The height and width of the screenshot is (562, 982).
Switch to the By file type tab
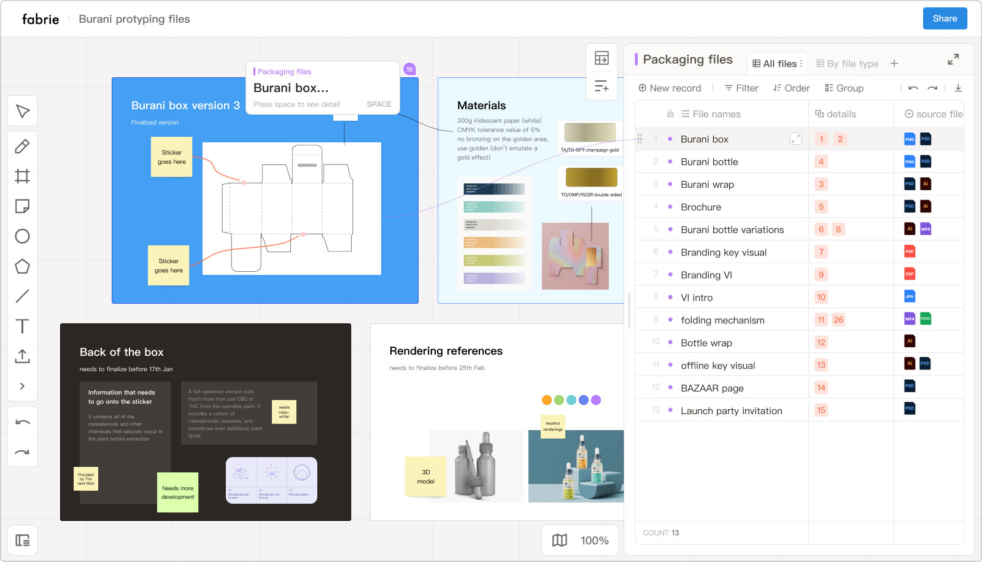click(x=847, y=63)
